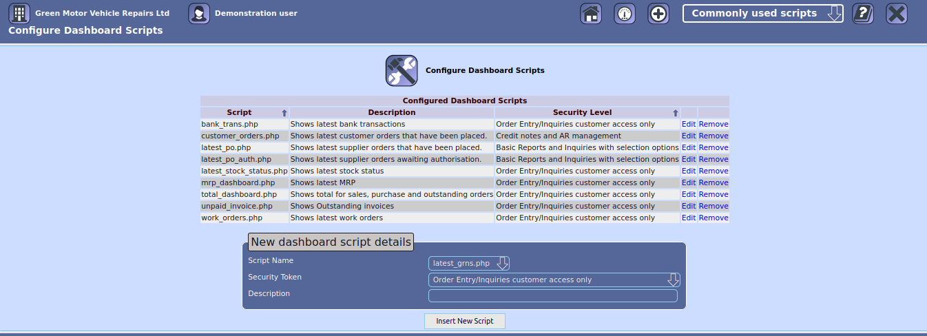Click the home icon in header
The width and height of the screenshot is (927, 336).
point(591,14)
